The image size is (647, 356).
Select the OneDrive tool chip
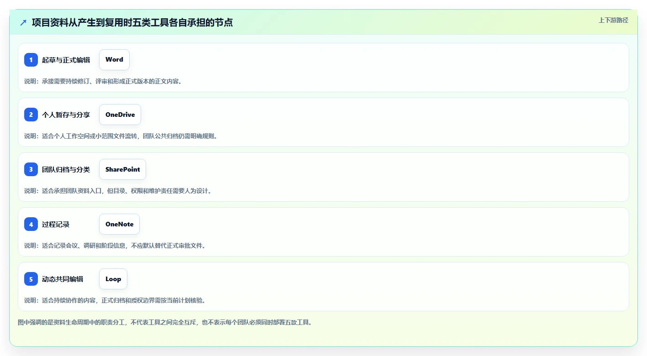click(x=120, y=115)
